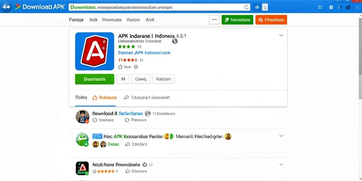Click the orange button in the top navigation
Screen dimensions: 362x181
271,20
